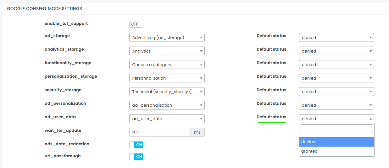This screenshot has width=389, height=168.
Task: Toggle the enable_tcf_support switch
Action: pyautogui.click(x=136, y=24)
